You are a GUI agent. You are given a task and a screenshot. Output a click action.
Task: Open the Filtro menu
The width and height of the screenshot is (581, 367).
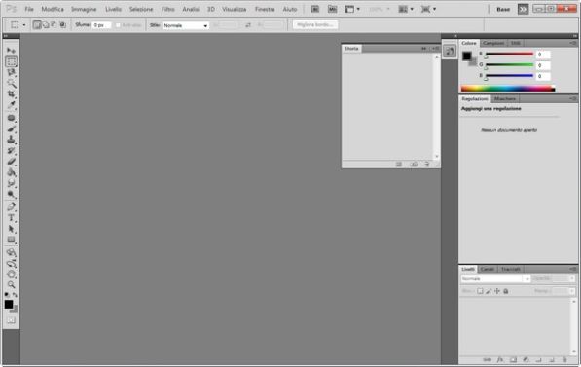pos(167,9)
